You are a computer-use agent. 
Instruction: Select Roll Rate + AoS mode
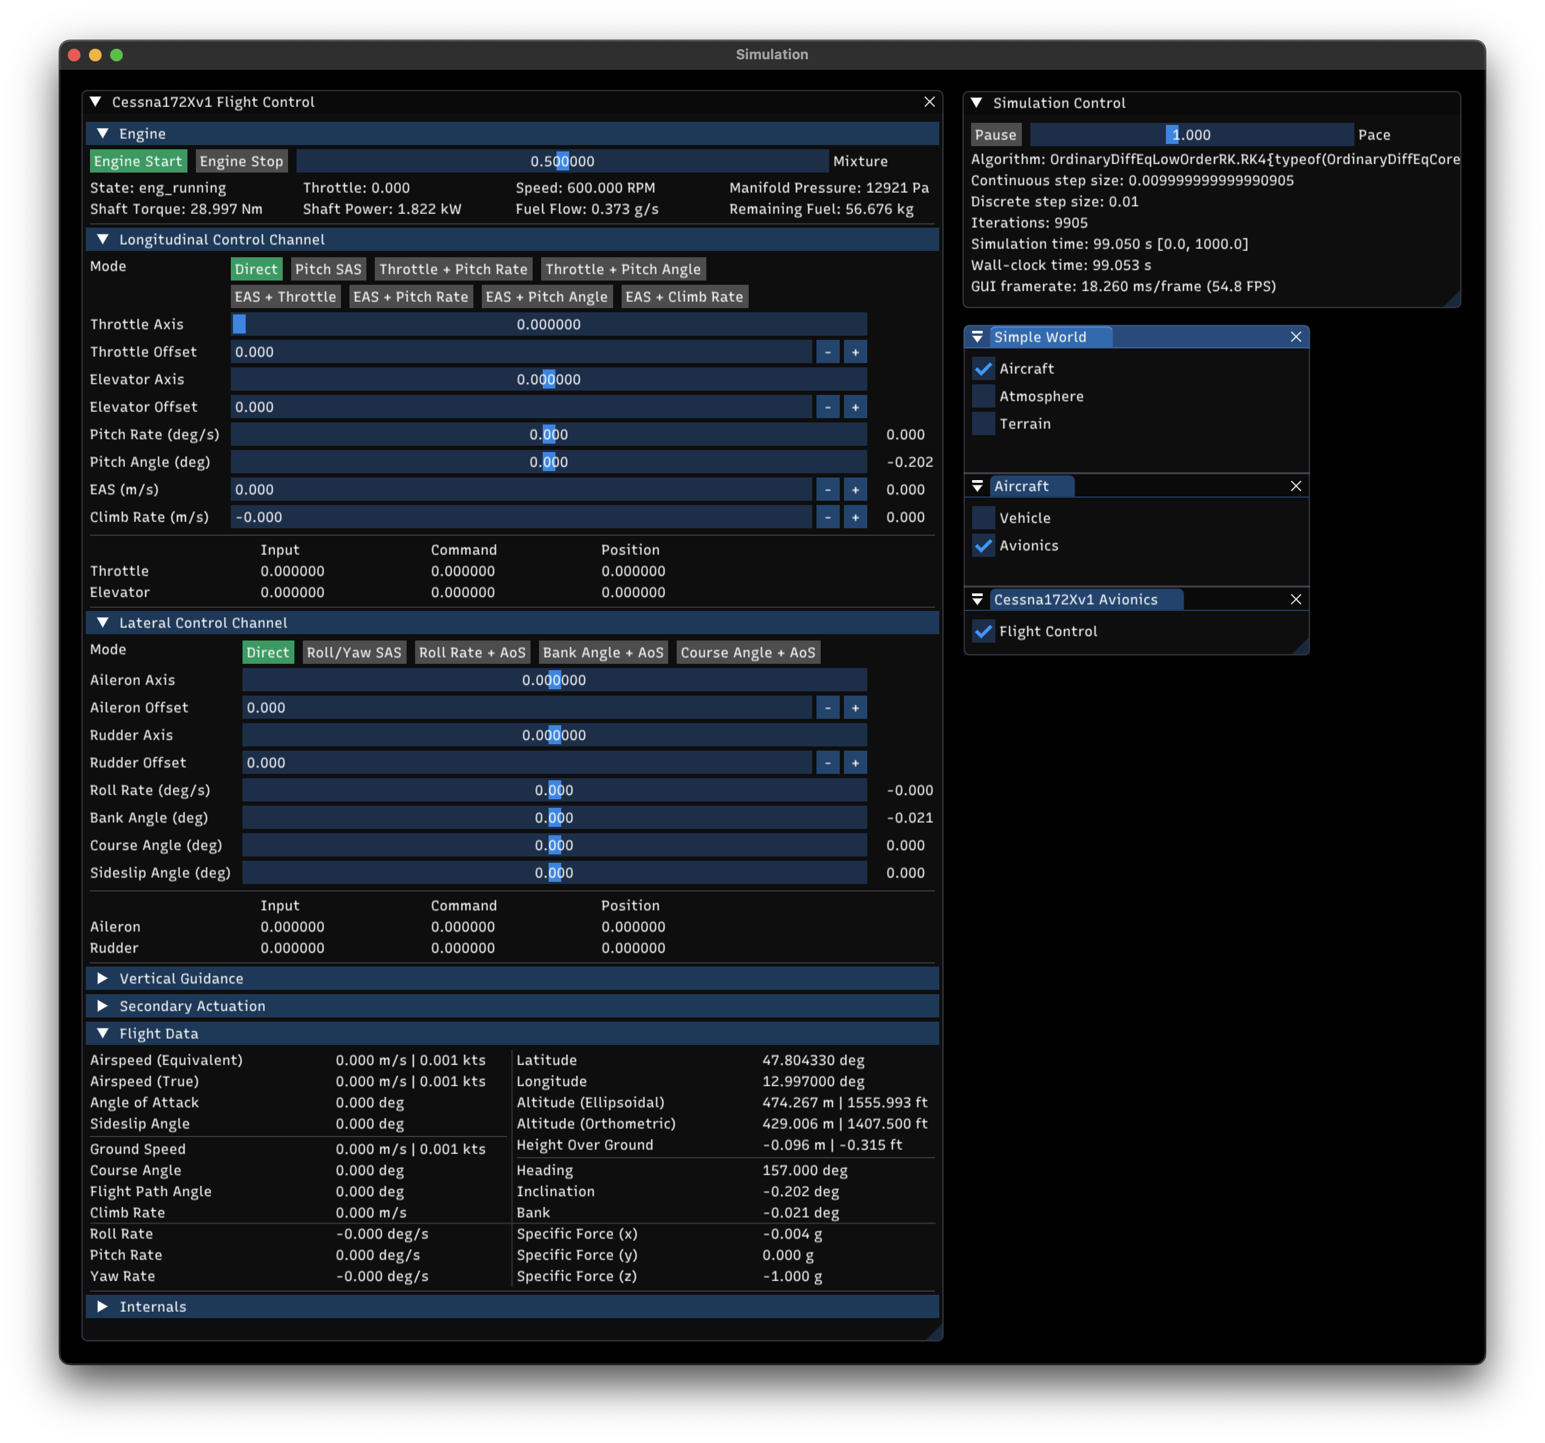[x=472, y=652]
